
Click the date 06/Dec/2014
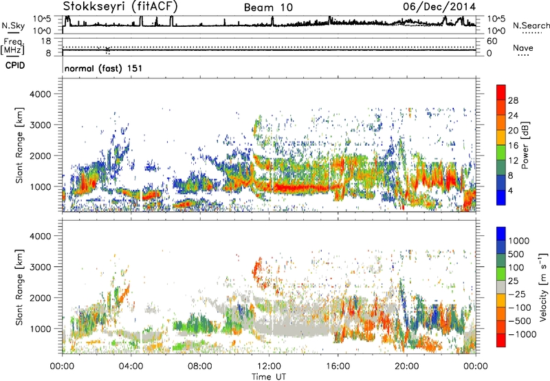439,7
